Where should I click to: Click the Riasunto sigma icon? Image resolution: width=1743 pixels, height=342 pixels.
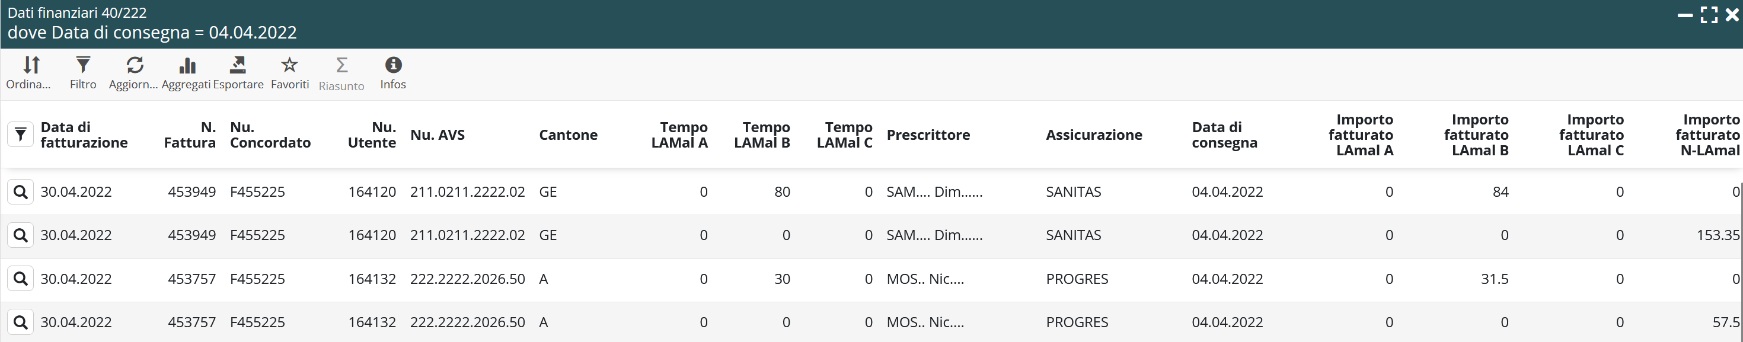tap(341, 66)
